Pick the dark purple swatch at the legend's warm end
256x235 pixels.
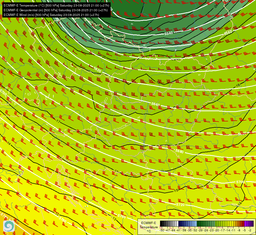[253, 224]
